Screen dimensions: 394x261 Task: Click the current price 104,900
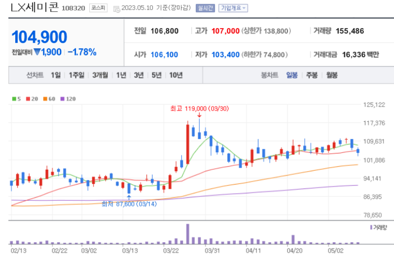[x=39, y=37]
